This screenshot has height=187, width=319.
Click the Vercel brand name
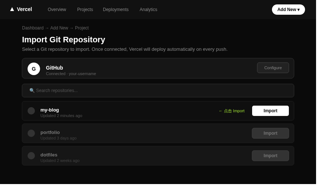click(24, 9)
